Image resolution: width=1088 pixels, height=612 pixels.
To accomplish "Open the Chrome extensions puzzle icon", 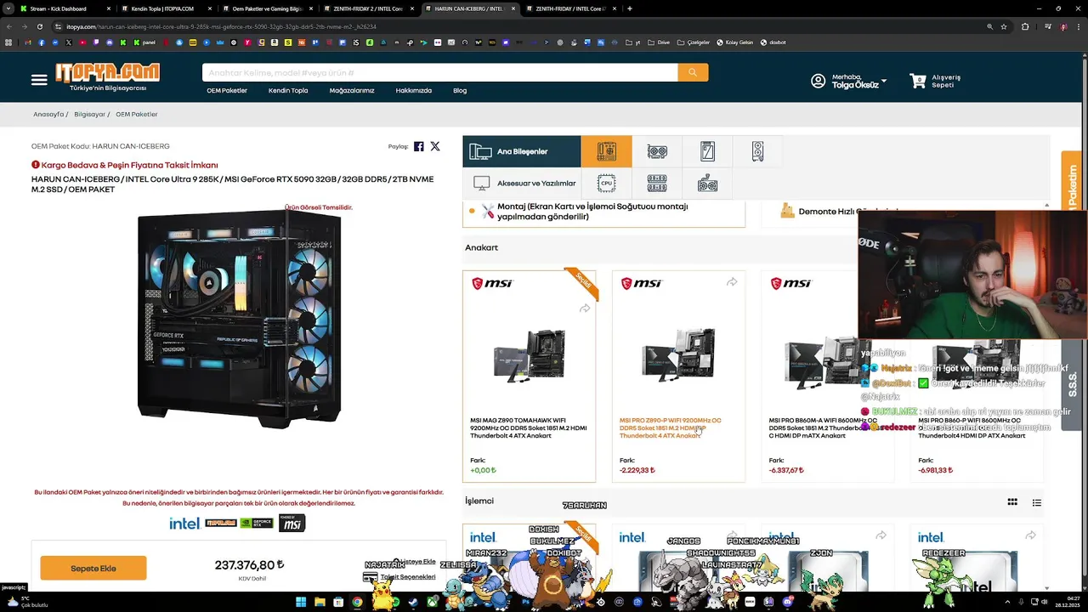I will point(1025,26).
